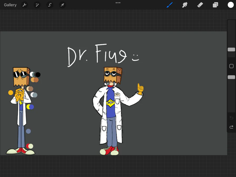Open the Actions wrench menu

pos(24,5)
